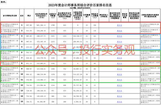Select revenue value 300,733.09
This screenshot has width=161, height=105.
(x=41, y=75)
